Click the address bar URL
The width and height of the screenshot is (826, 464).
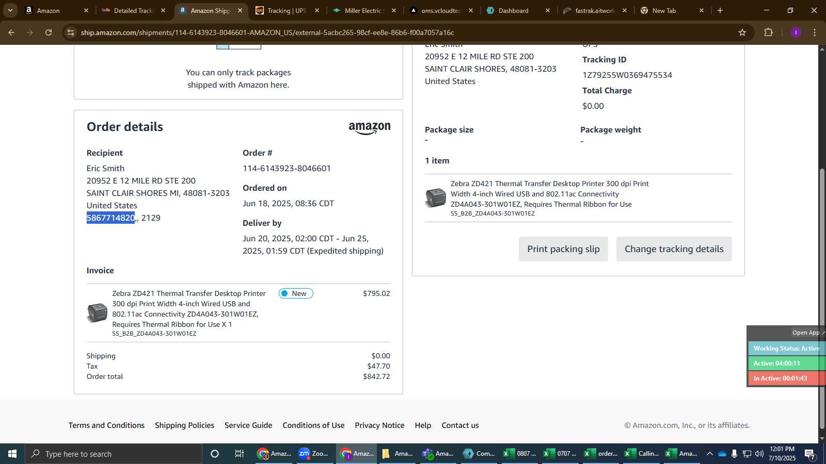tap(267, 32)
